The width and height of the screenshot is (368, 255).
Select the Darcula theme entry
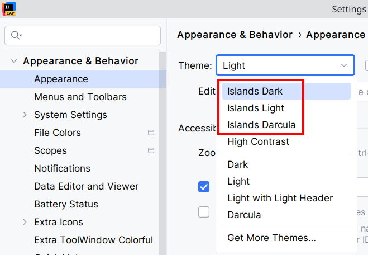tap(244, 215)
